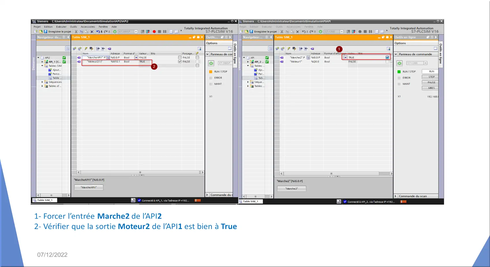Click lightning force icon in API2 Table SIM_1 toolbar
490x267 pixels.
click(x=86, y=49)
